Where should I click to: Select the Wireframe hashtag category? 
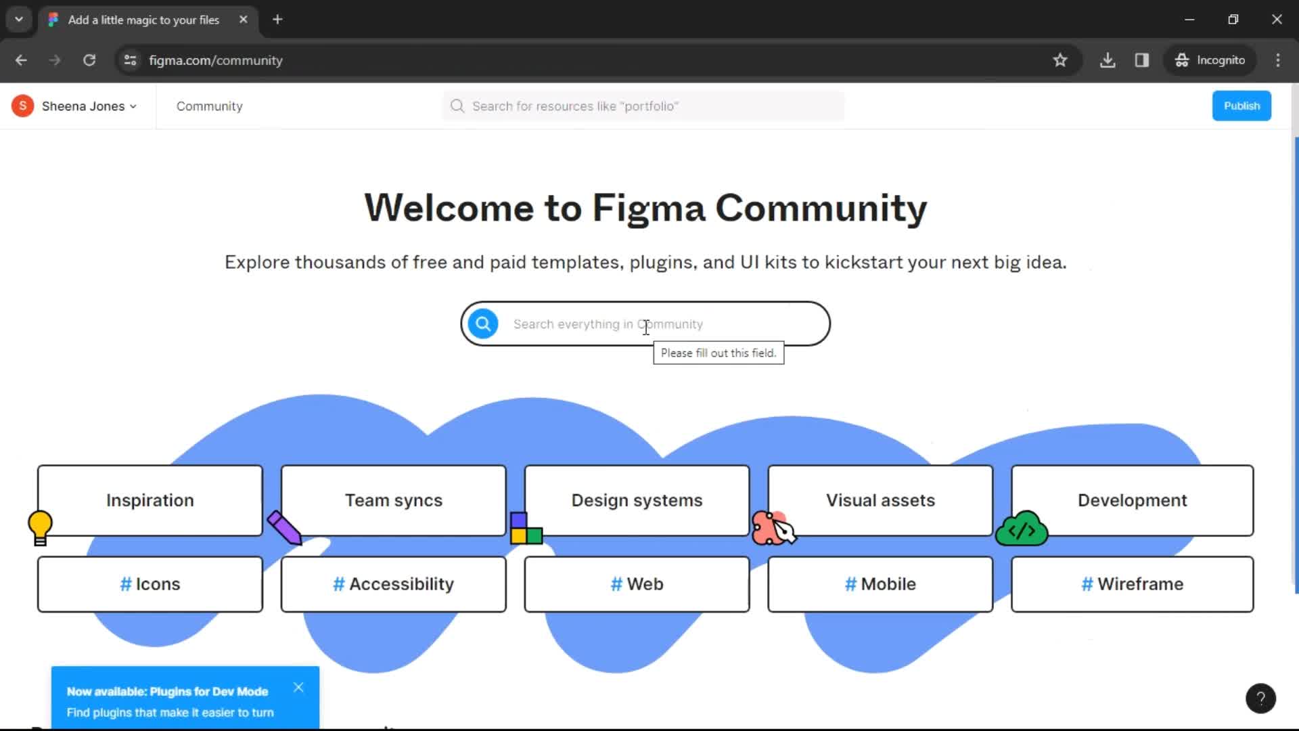(1131, 583)
